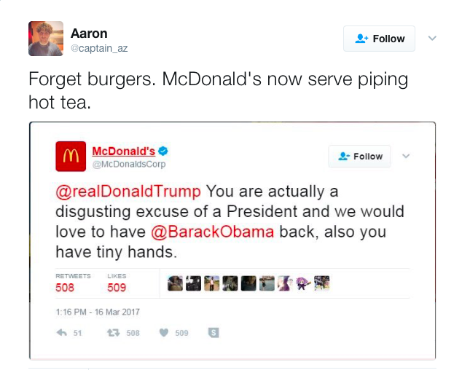Open McDonald's profile name link
The height and width of the screenshot is (370, 462).
123,151
